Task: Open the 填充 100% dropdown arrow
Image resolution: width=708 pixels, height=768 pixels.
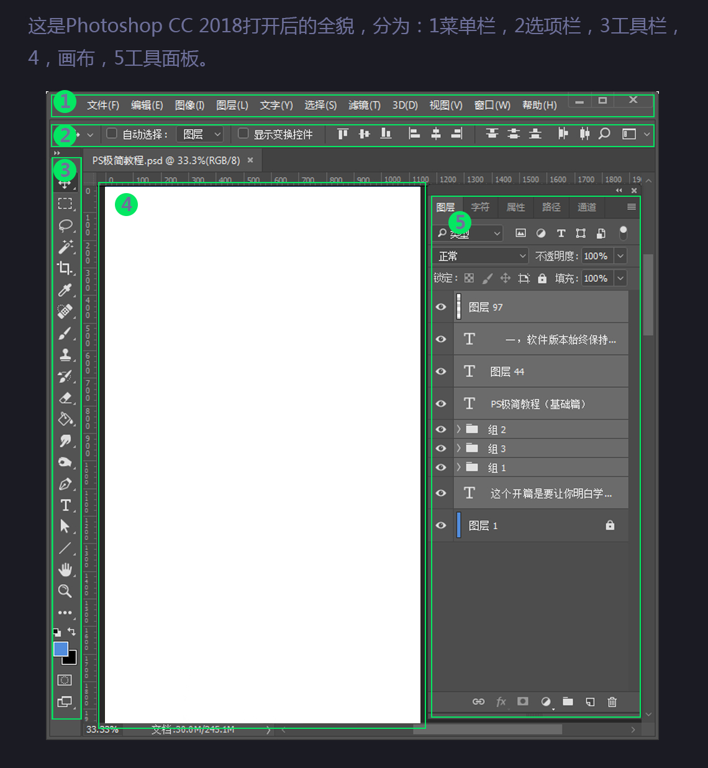Action: (620, 278)
